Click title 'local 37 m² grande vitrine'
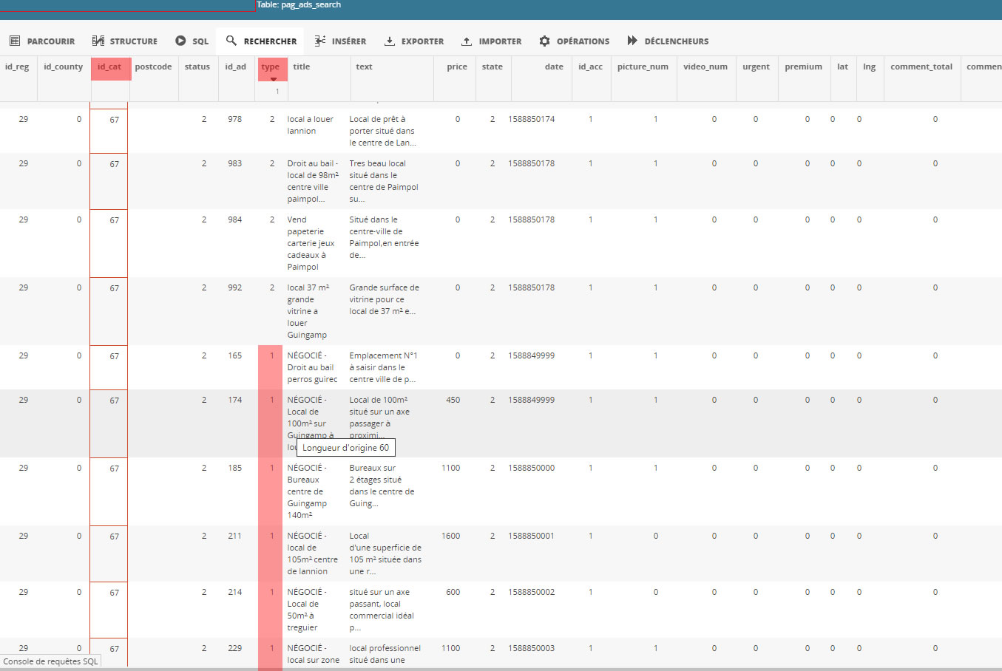 [308, 311]
